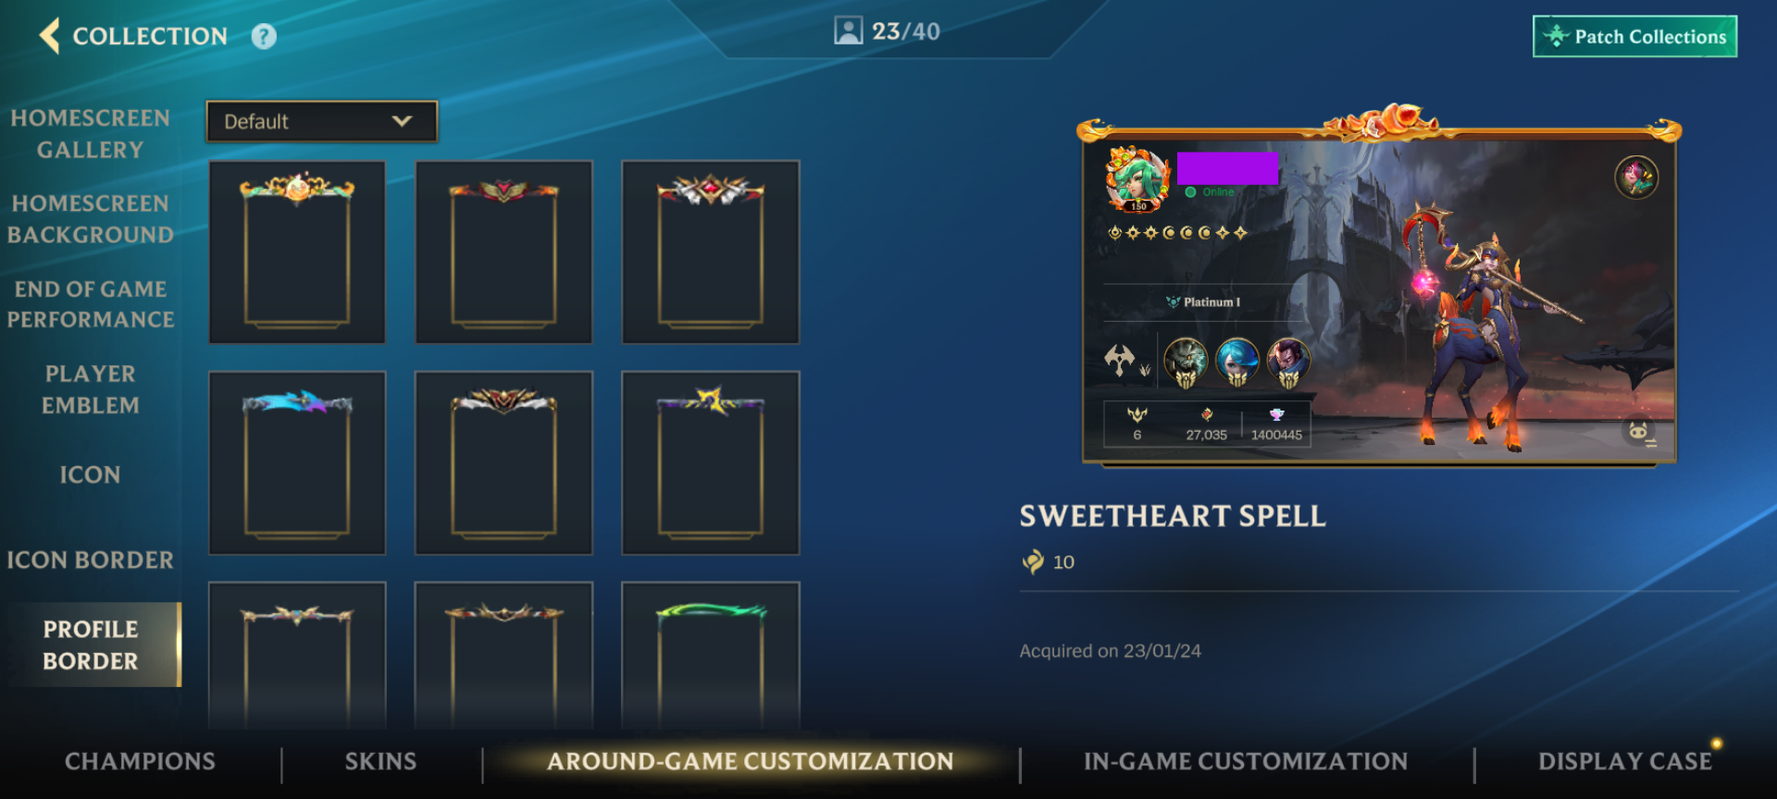Switch to the Champions tab

click(x=140, y=761)
